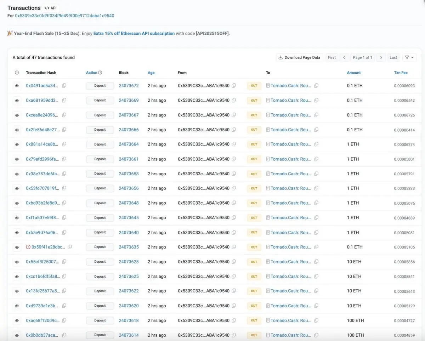Copy Tornado.Cash address in block 24073640 row
The width and height of the screenshot is (425, 341).
coord(316,232)
